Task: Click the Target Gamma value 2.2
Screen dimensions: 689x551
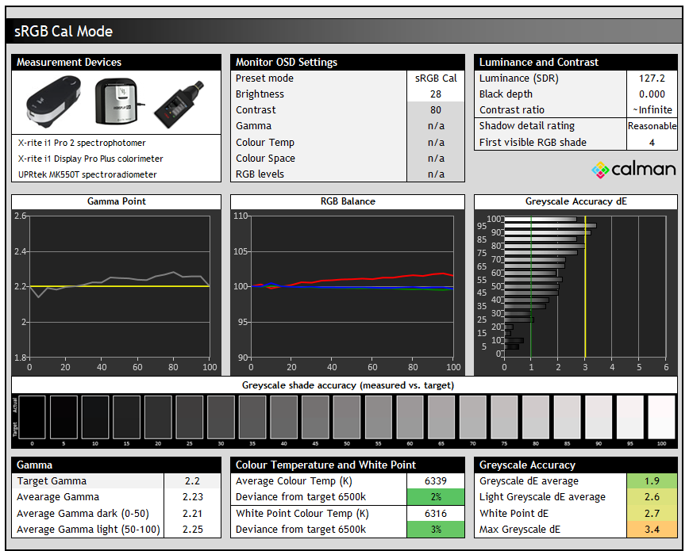Action: point(192,481)
